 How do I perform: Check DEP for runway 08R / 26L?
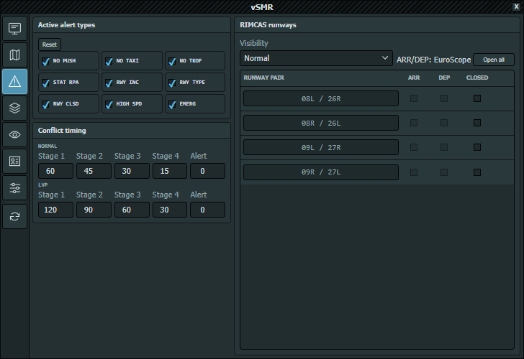pyautogui.click(x=444, y=123)
